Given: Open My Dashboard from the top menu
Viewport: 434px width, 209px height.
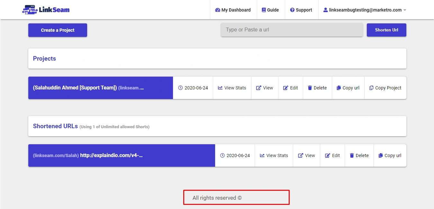Looking at the screenshot, I should click(x=233, y=10).
